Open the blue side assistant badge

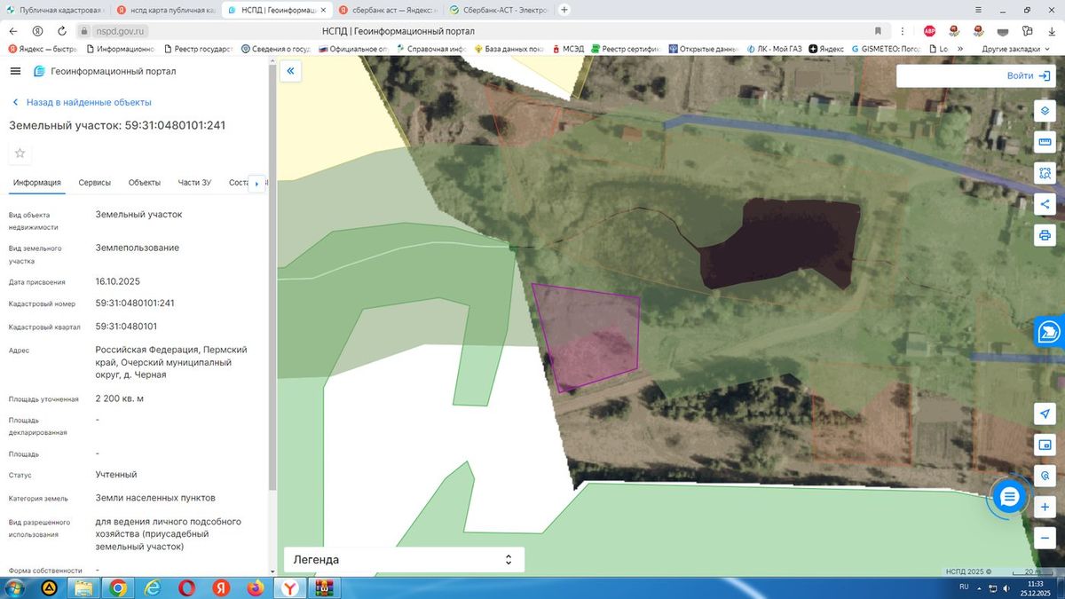pos(1049,332)
